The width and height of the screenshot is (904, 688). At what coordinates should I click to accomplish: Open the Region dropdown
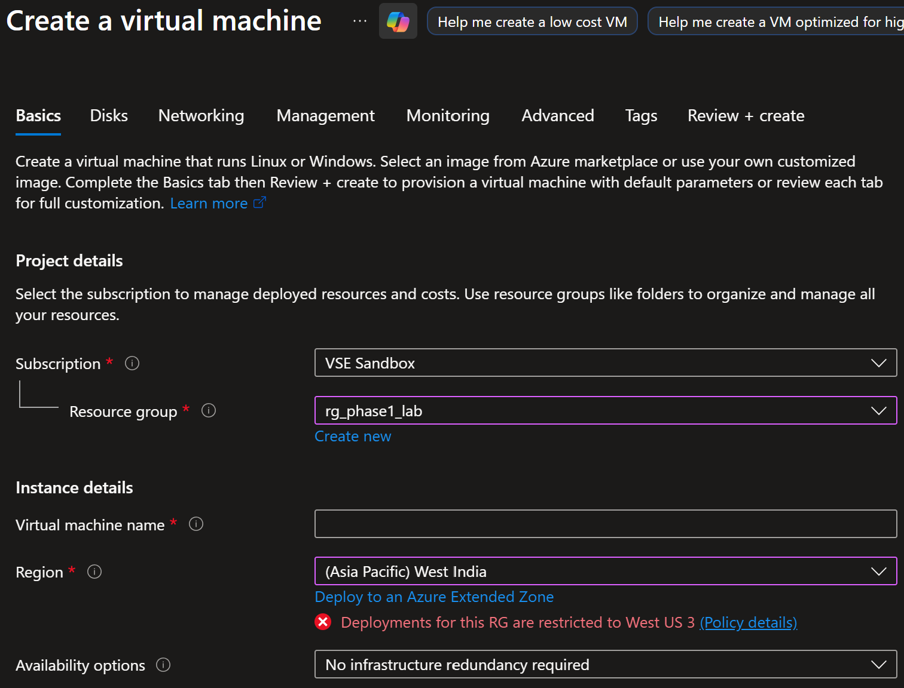[x=606, y=571]
